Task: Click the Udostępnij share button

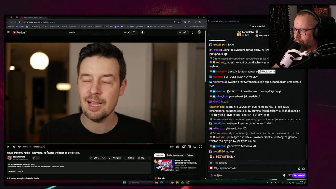Action: point(115,158)
